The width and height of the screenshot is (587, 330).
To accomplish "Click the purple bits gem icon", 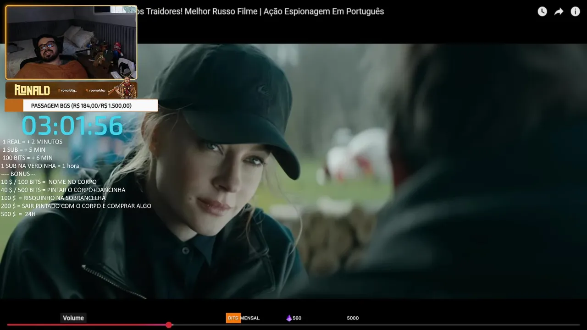I will click(289, 318).
